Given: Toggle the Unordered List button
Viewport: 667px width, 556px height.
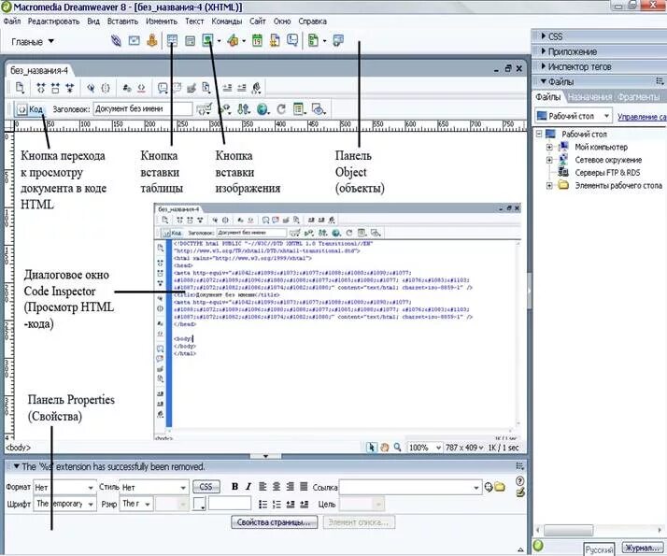Looking at the screenshot, I should click(263, 504).
